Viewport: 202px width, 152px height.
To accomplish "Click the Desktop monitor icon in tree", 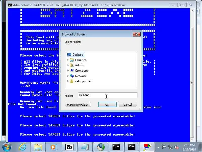I will tap(69, 55).
